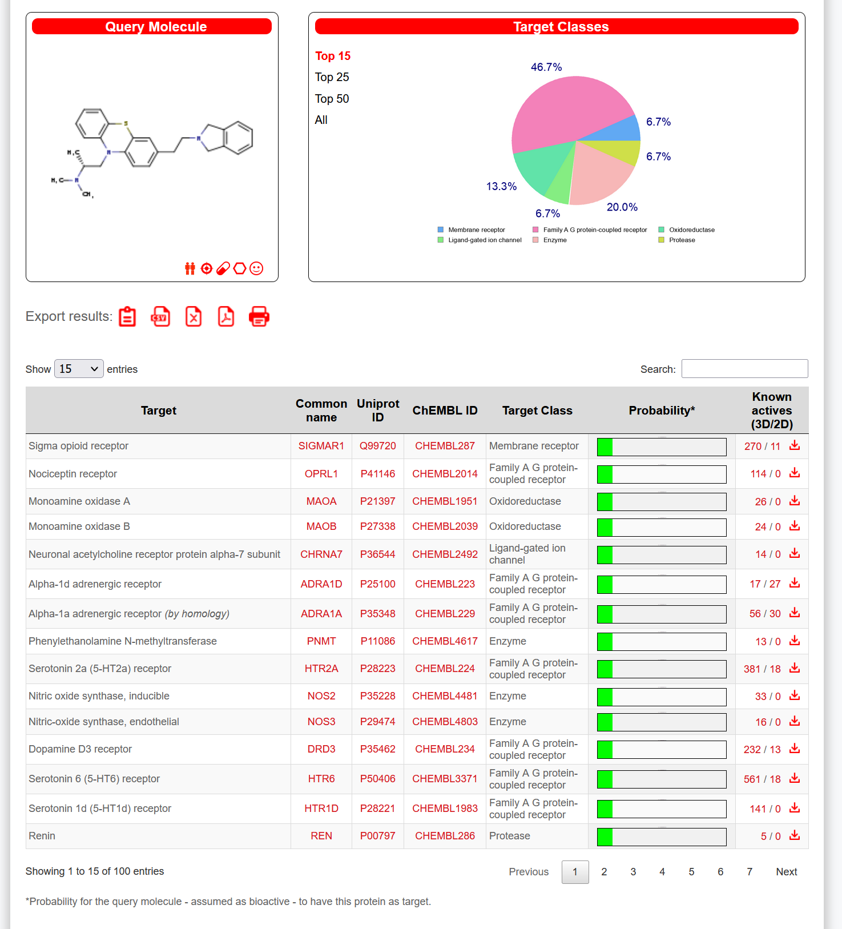Download known actives for Alpha-1a adrenergic receptor
Image resolution: width=842 pixels, height=929 pixels.
click(x=795, y=613)
